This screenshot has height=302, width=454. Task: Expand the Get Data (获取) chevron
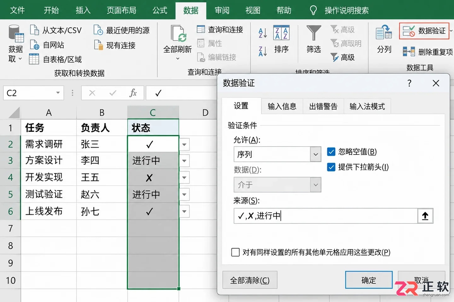coord(20,59)
